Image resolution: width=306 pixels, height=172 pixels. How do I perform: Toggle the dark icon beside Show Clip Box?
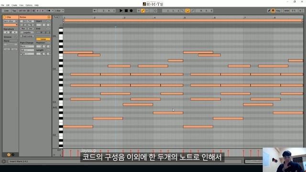(x=13, y=155)
